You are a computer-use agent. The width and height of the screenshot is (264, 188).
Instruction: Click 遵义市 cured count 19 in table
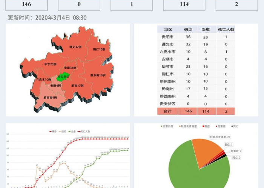pos(206,44)
